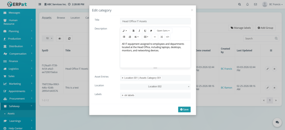
Task: Expand the table insert dropdown
Action: point(145,37)
